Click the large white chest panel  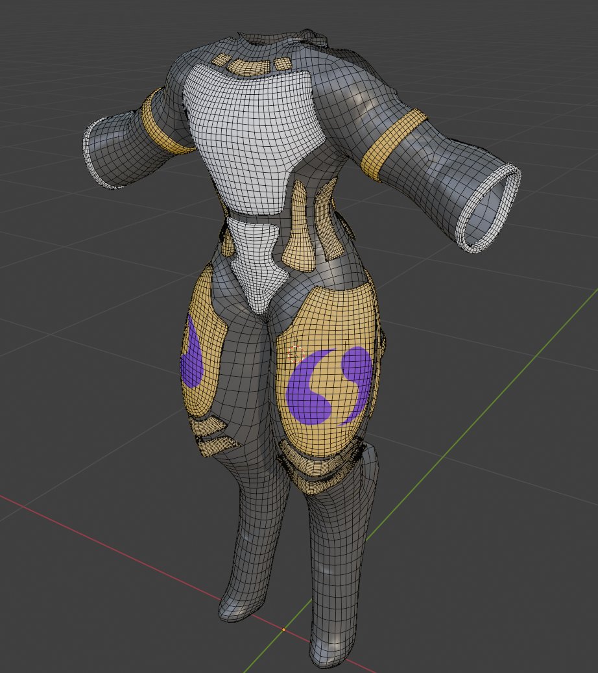tap(250, 130)
